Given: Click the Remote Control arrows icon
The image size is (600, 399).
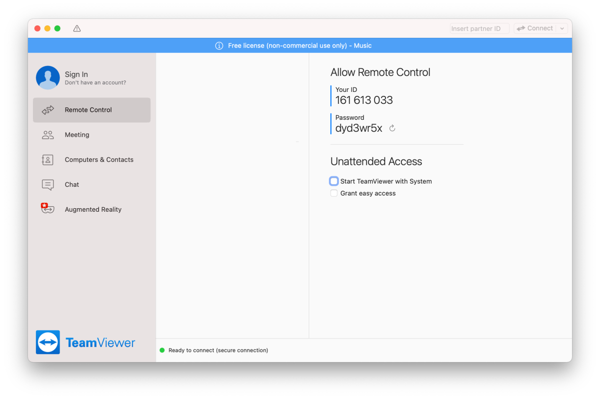Looking at the screenshot, I should click(x=48, y=110).
